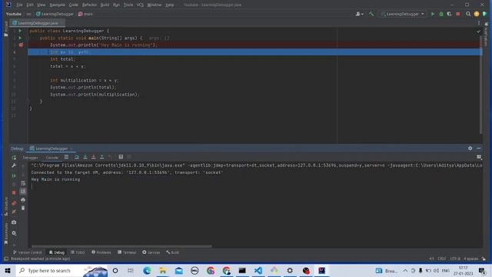Open the VCS menu
The height and width of the screenshot is (277, 492).
coord(140,5)
